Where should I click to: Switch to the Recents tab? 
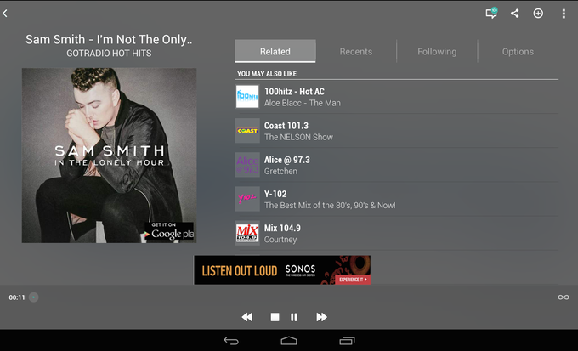(355, 51)
